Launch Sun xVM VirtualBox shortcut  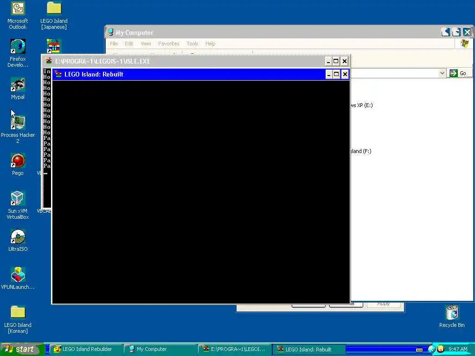point(18,205)
